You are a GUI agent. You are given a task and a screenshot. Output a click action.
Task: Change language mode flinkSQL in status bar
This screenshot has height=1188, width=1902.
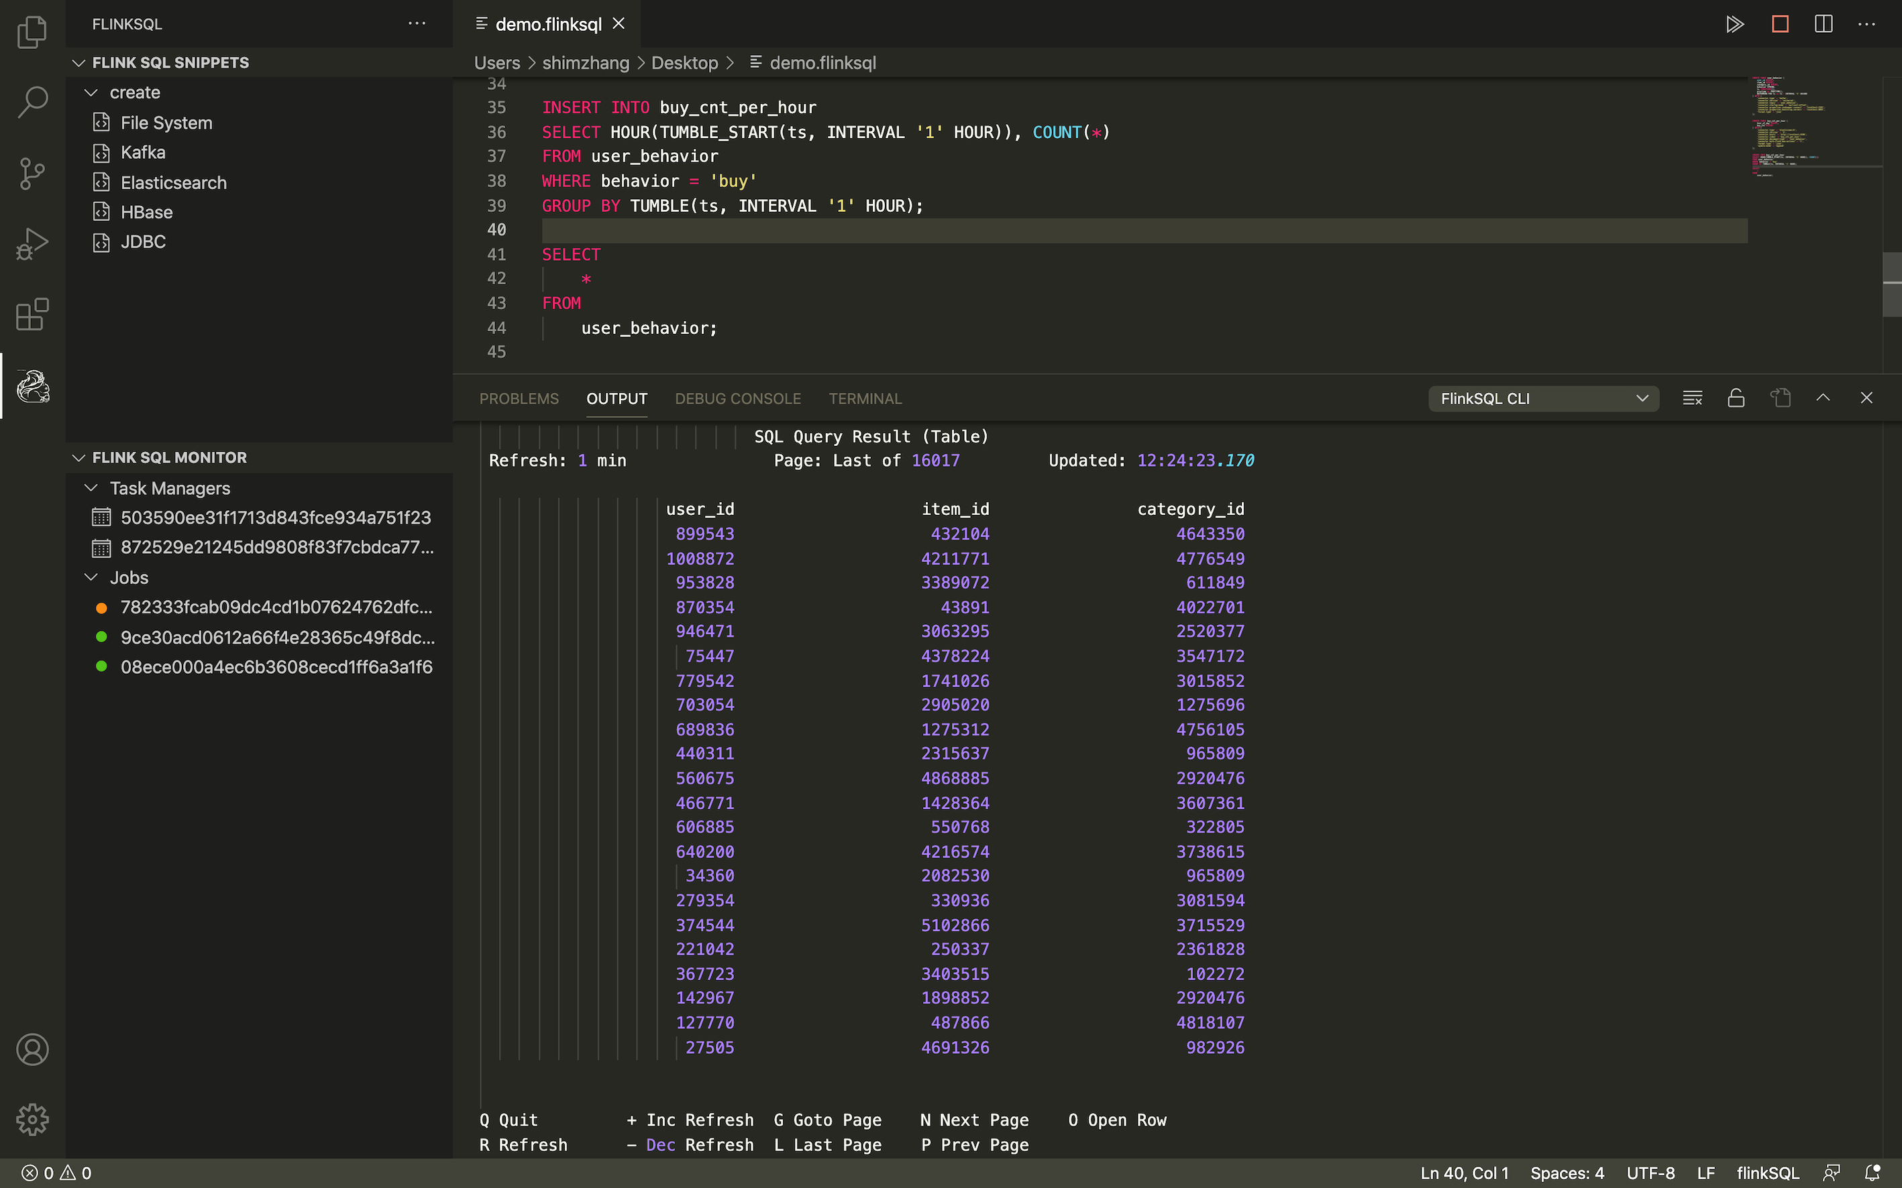1768,1173
